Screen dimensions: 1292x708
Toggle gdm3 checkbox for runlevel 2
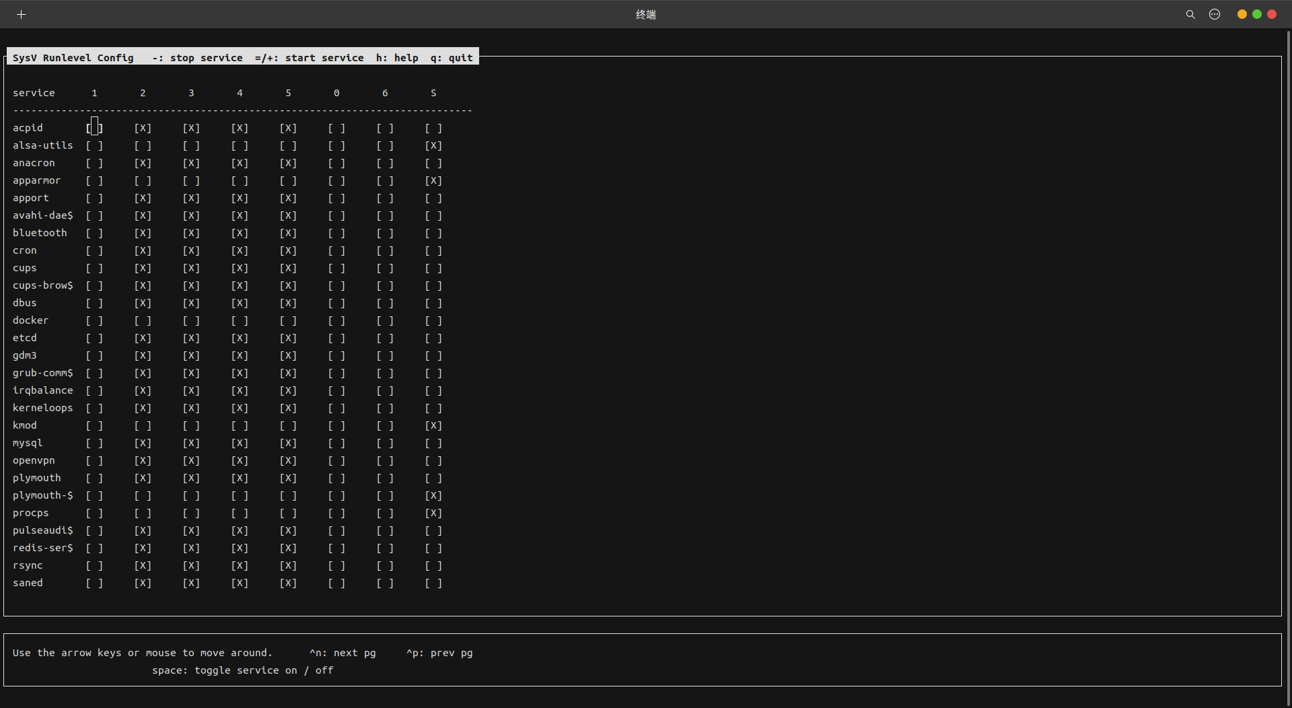[x=143, y=355]
